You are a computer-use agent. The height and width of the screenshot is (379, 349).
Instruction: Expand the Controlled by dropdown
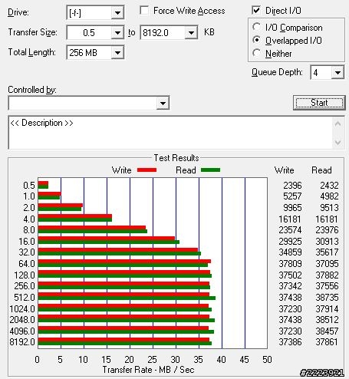click(163, 104)
